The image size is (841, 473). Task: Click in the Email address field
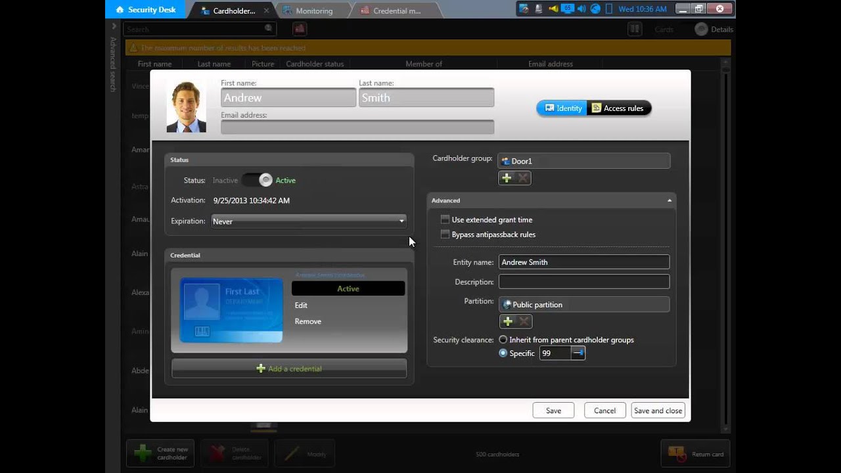point(357,127)
